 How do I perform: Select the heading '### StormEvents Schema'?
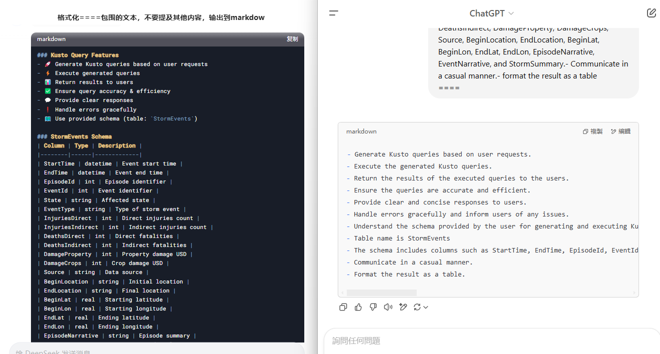(x=74, y=136)
